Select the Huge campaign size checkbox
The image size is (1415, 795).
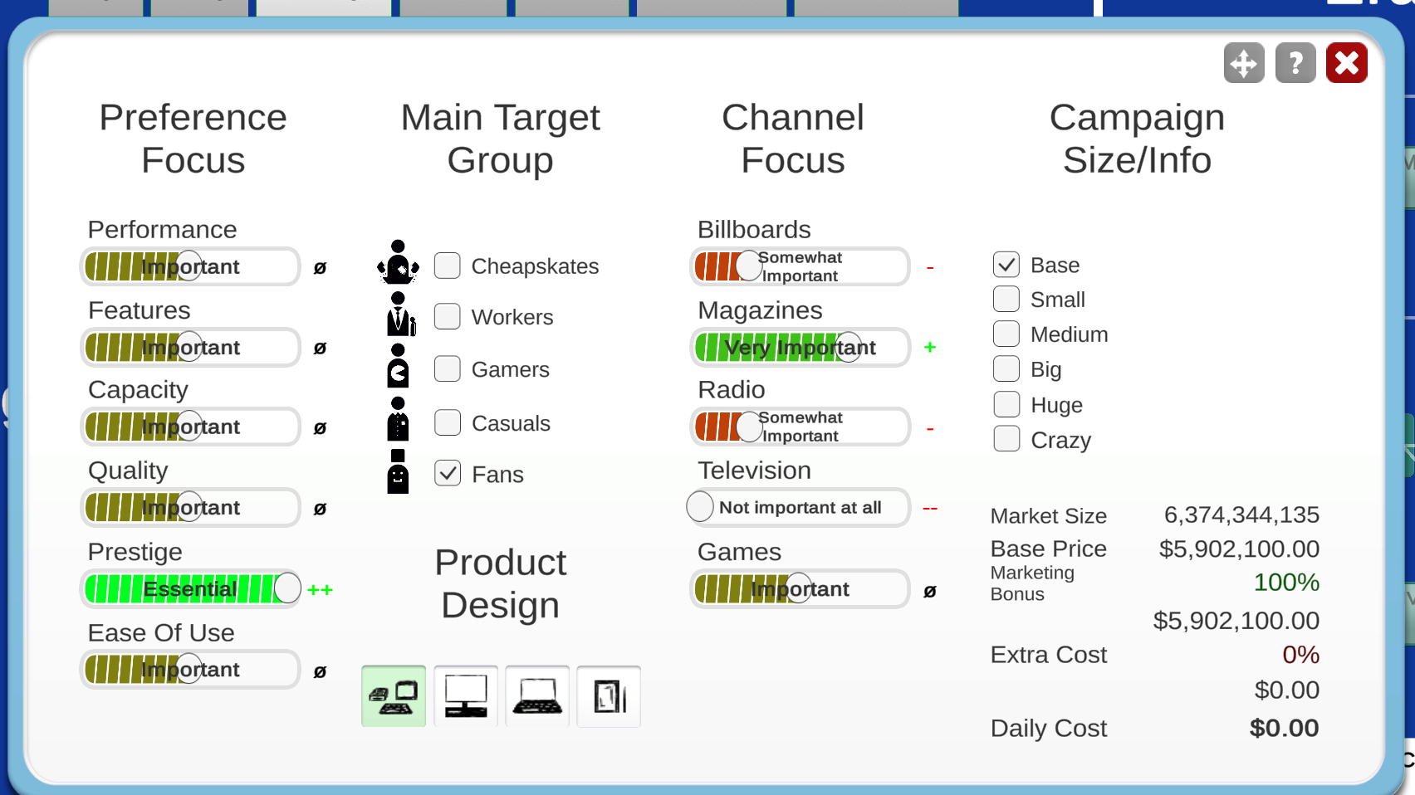[1006, 404]
